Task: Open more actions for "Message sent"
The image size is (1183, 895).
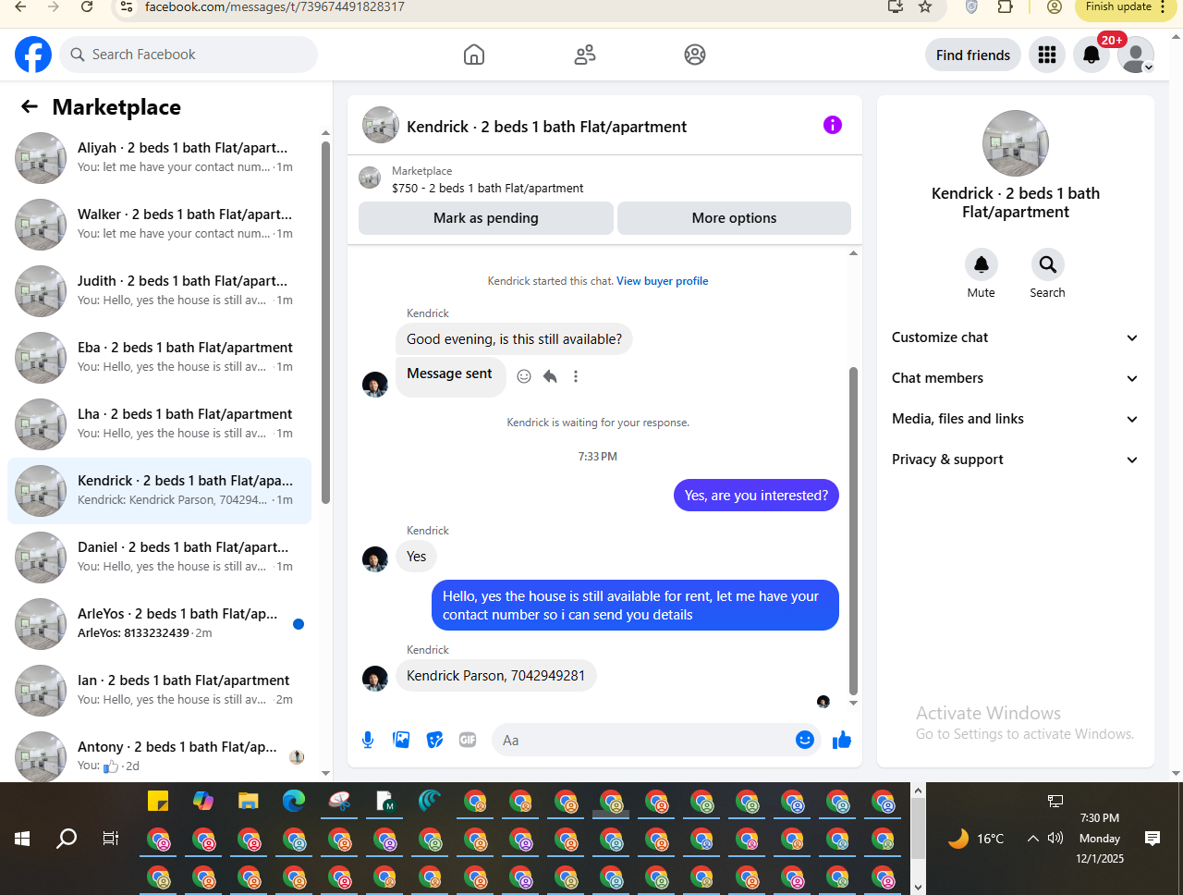Action: (576, 376)
